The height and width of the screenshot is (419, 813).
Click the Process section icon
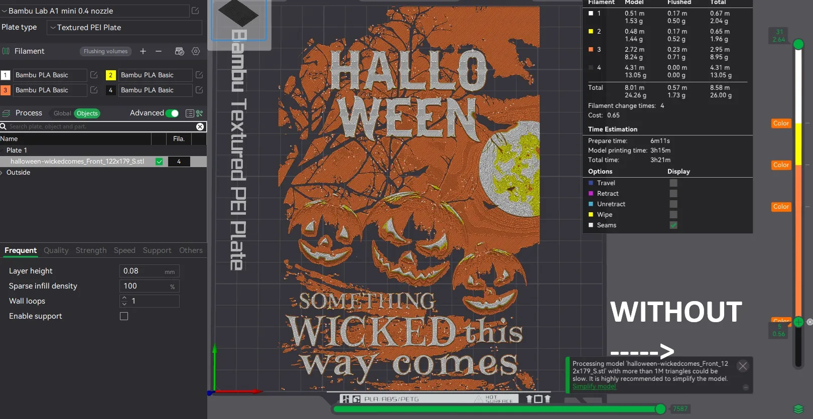[6, 113]
